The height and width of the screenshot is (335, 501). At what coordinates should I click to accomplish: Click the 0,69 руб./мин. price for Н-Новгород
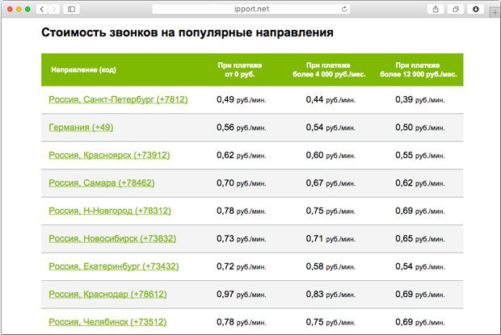click(x=420, y=211)
